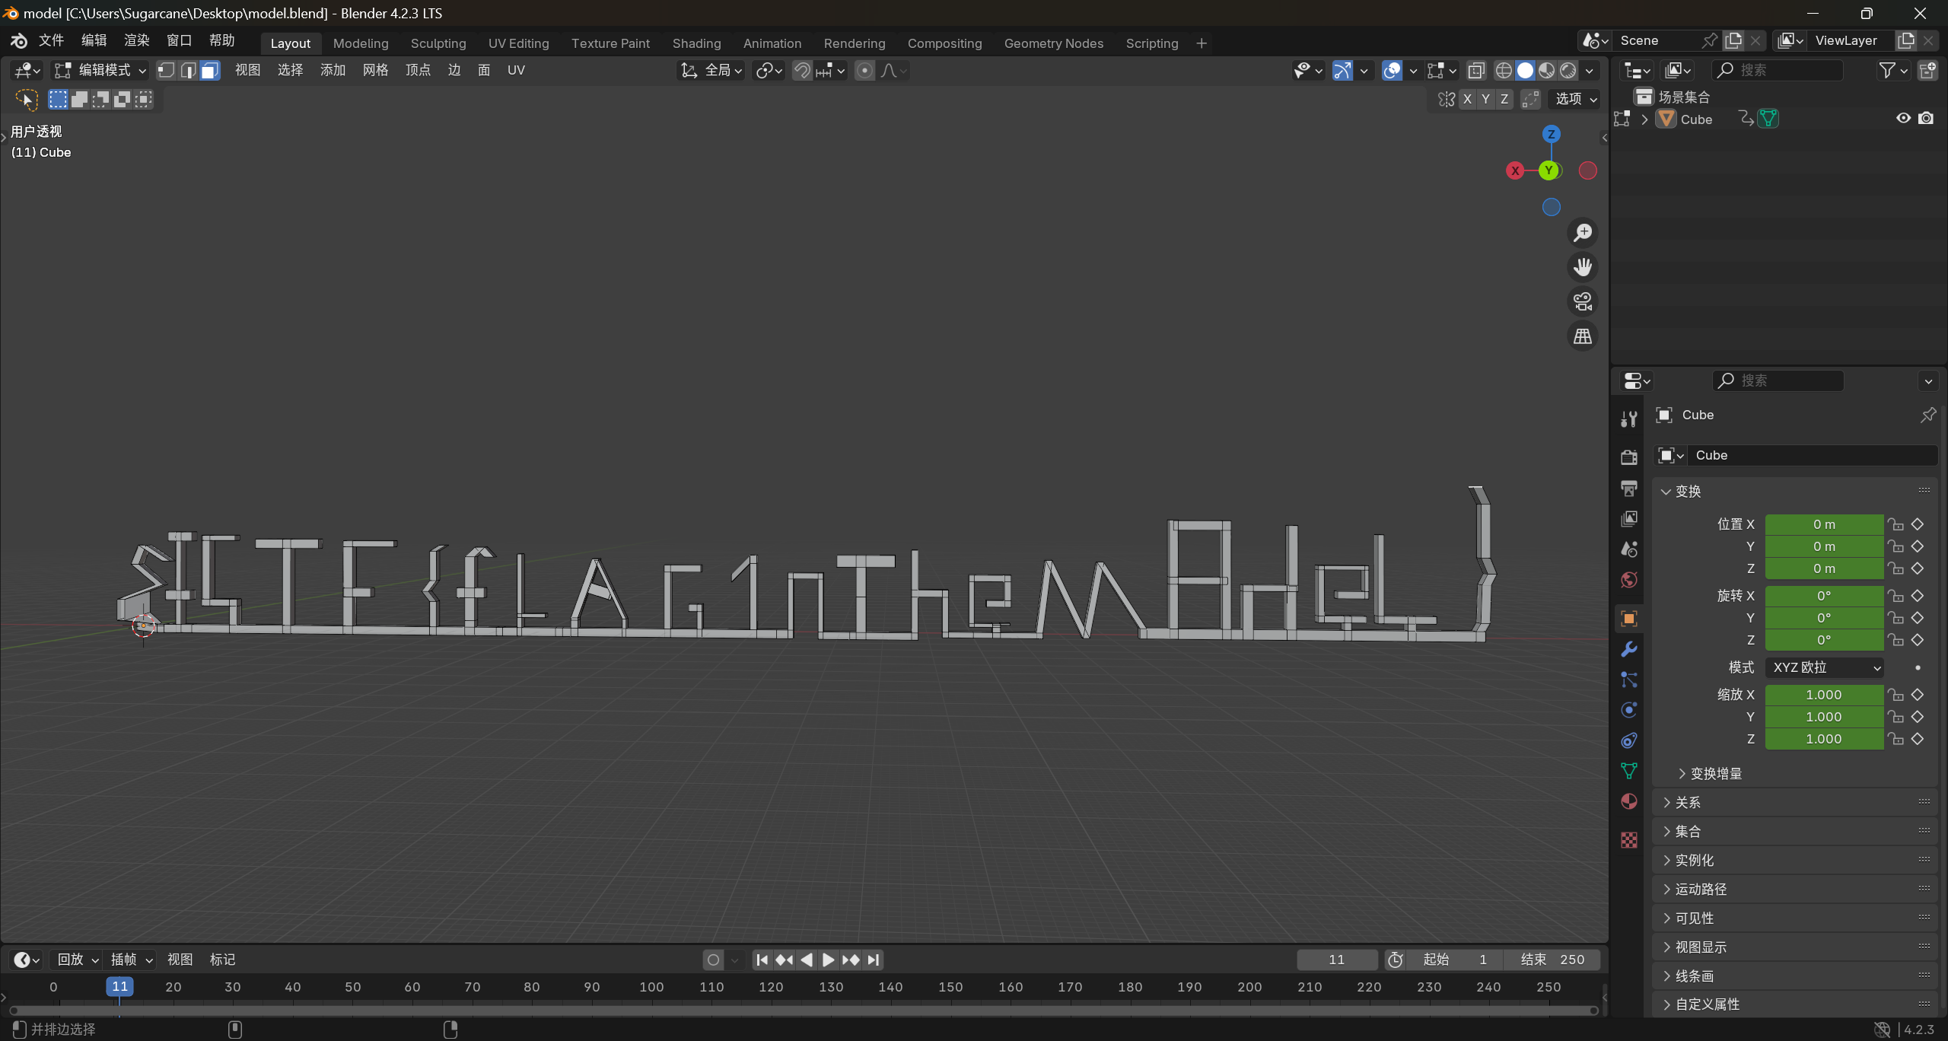Switch to the Sculpting workspace tab

click(x=438, y=43)
